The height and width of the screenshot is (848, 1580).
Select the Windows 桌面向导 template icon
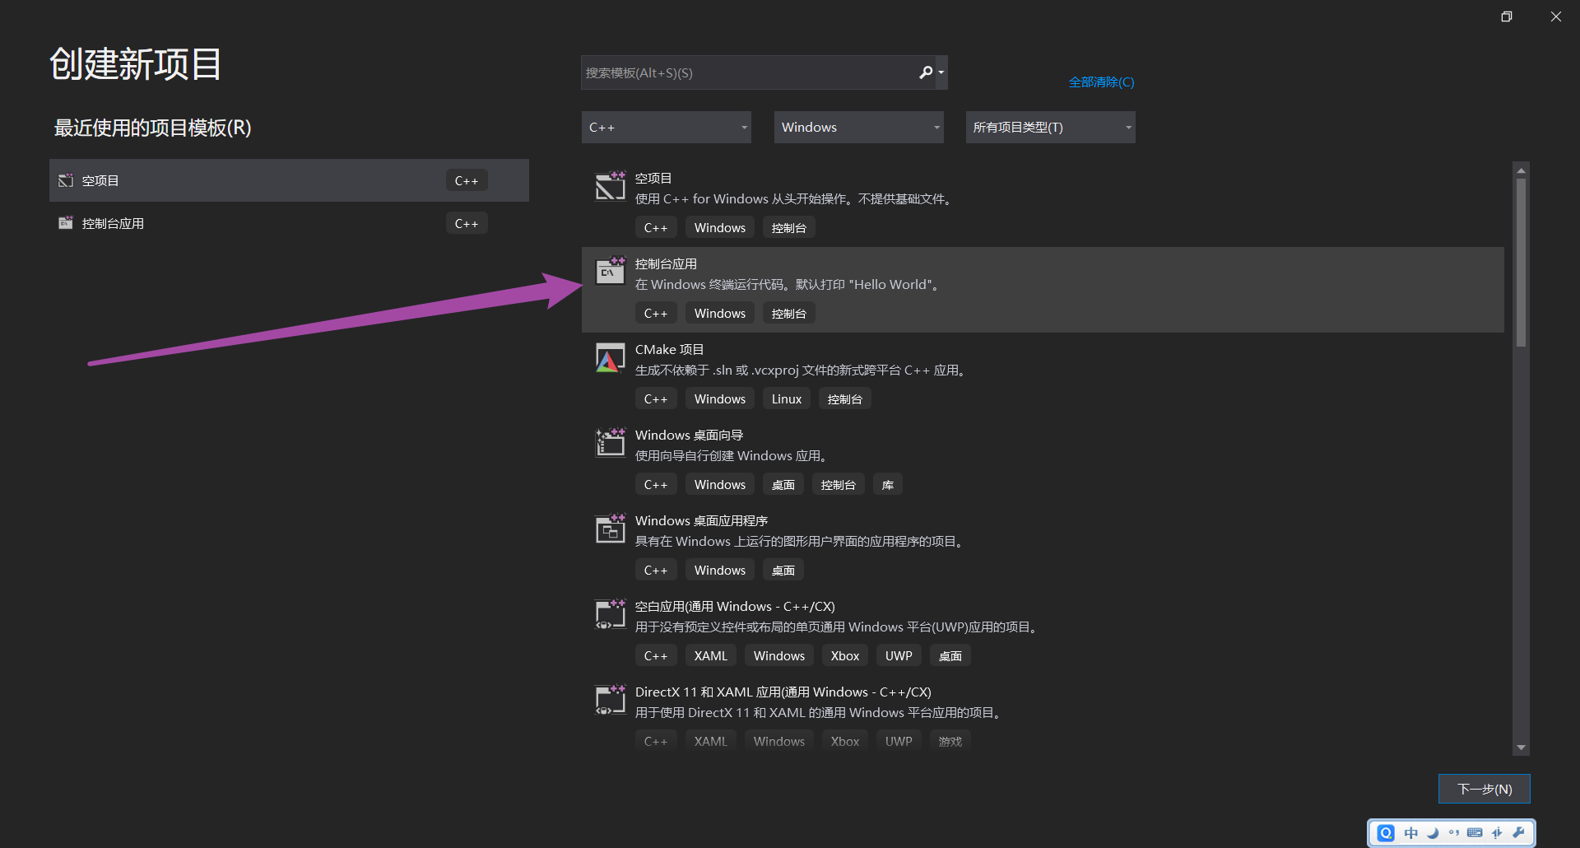click(611, 443)
